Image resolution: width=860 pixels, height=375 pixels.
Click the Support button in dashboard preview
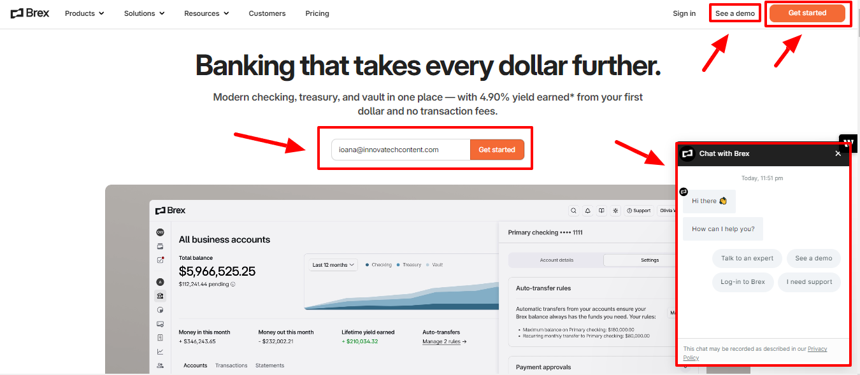pos(638,210)
